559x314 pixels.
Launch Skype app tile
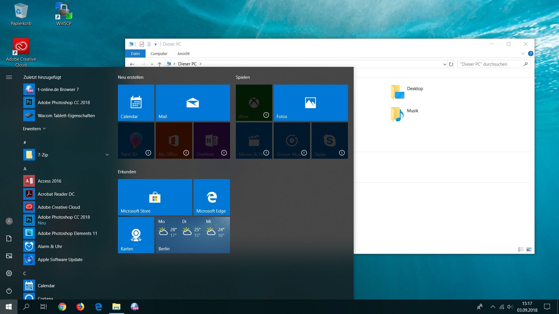[x=329, y=140]
